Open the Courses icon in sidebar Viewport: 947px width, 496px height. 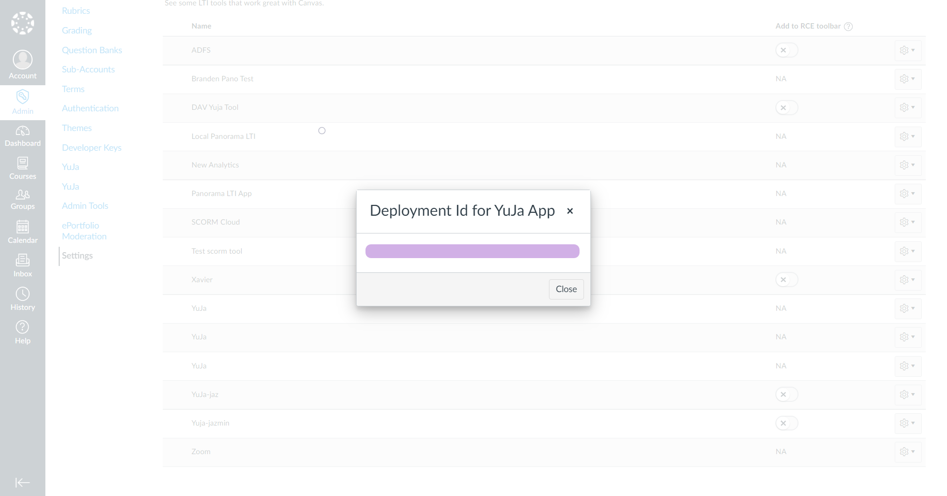click(x=23, y=164)
